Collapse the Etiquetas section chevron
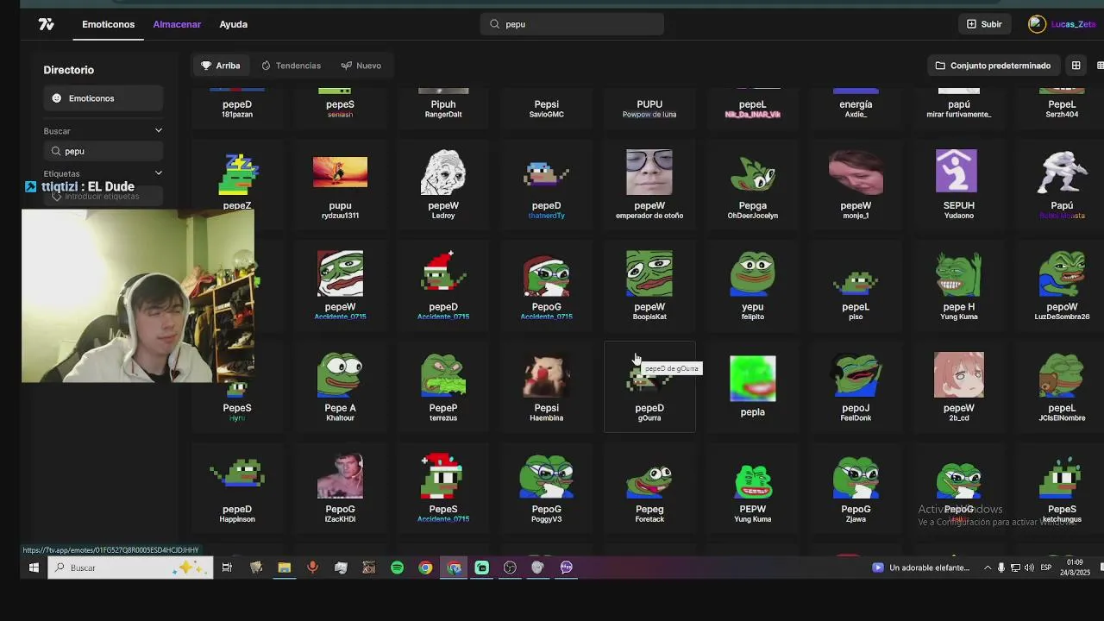The height and width of the screenshot is (621, 1104). click(159, 173)
